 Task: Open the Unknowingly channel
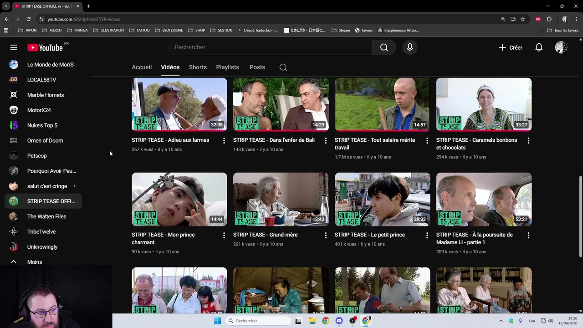[43, 247]
